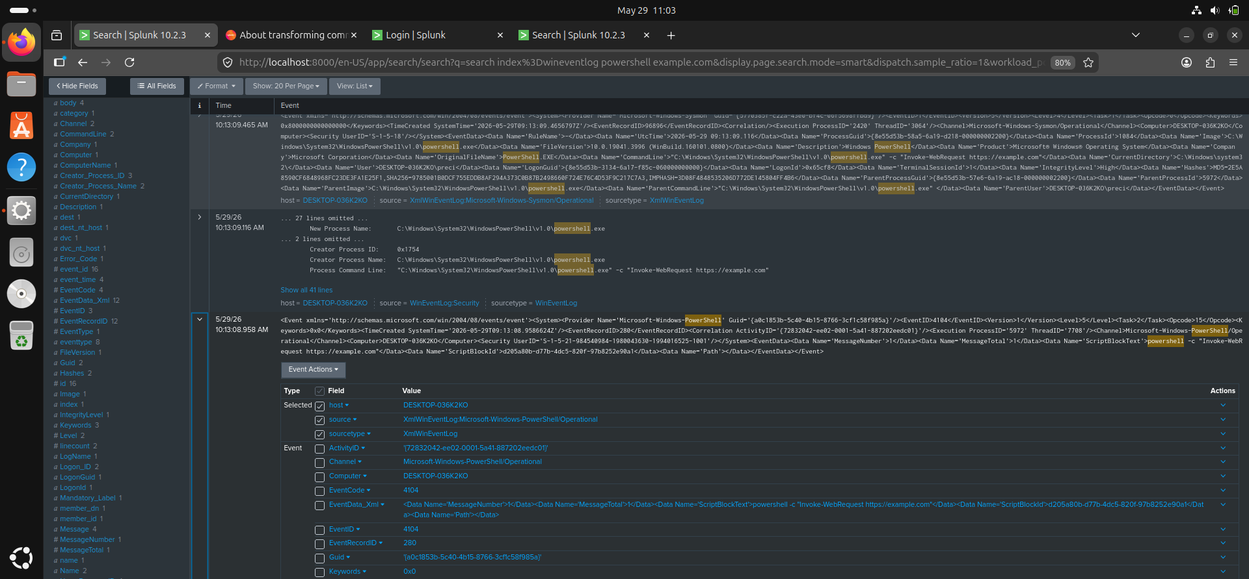The height and width of the screenshot is (579, 1249).
Task: Open the Show: 20 Per Page dropdown
Action: pos(286,86)
